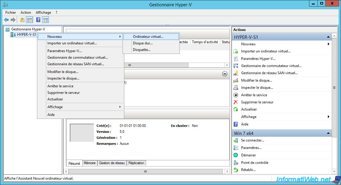Image resolution: width=341 pixels, height=185 pixels.
Task: Choose Actualiser in context menu
Action: (80, 99)
